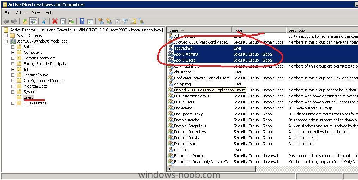
Task: Click the red X Delete icon
Action: point(55,21)
